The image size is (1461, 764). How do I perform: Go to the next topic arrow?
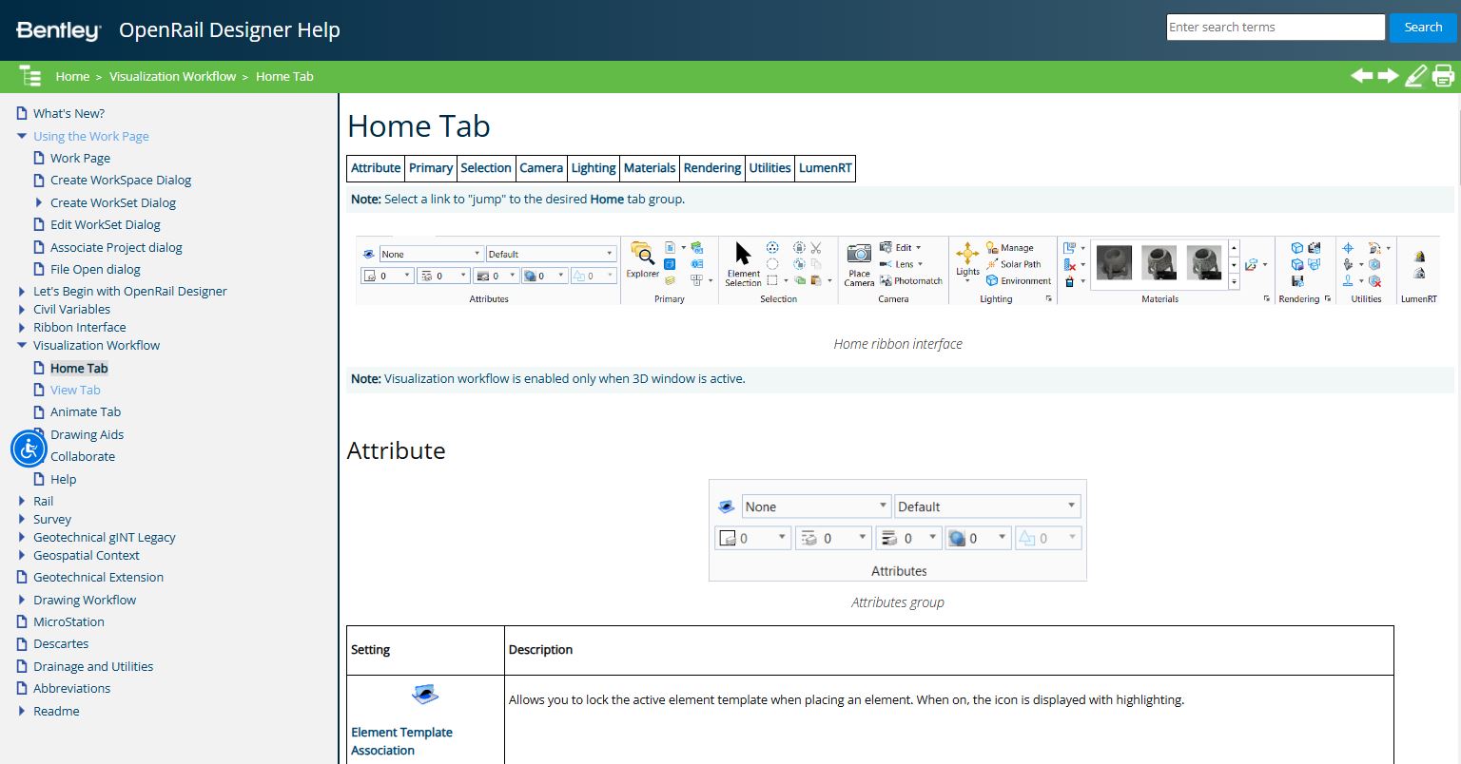[1389, 76]
